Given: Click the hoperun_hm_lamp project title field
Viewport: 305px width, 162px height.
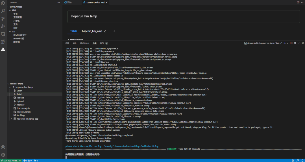Looking at the screenshot, I should point(184,16).
